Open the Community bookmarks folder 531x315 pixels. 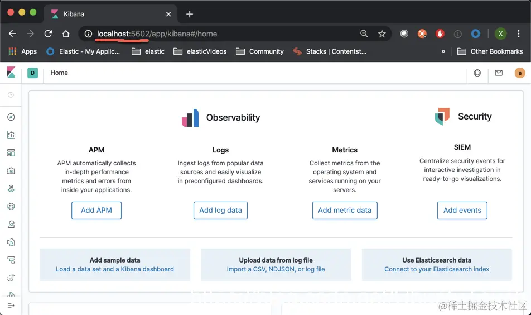(260, 51)
